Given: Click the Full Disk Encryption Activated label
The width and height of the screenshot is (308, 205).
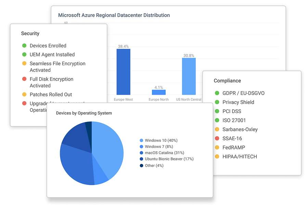Looking at the screenshot, I should [51, 82].
